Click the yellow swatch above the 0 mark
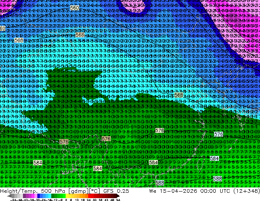260x201 pixels. tap(67, 196)
